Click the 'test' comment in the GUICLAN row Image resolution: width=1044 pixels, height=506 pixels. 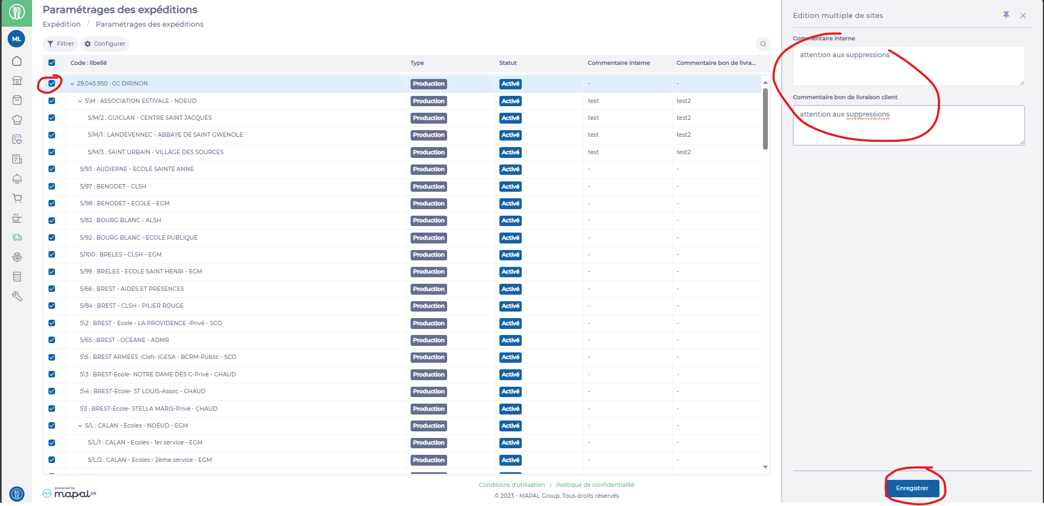[x=593, y=118]
